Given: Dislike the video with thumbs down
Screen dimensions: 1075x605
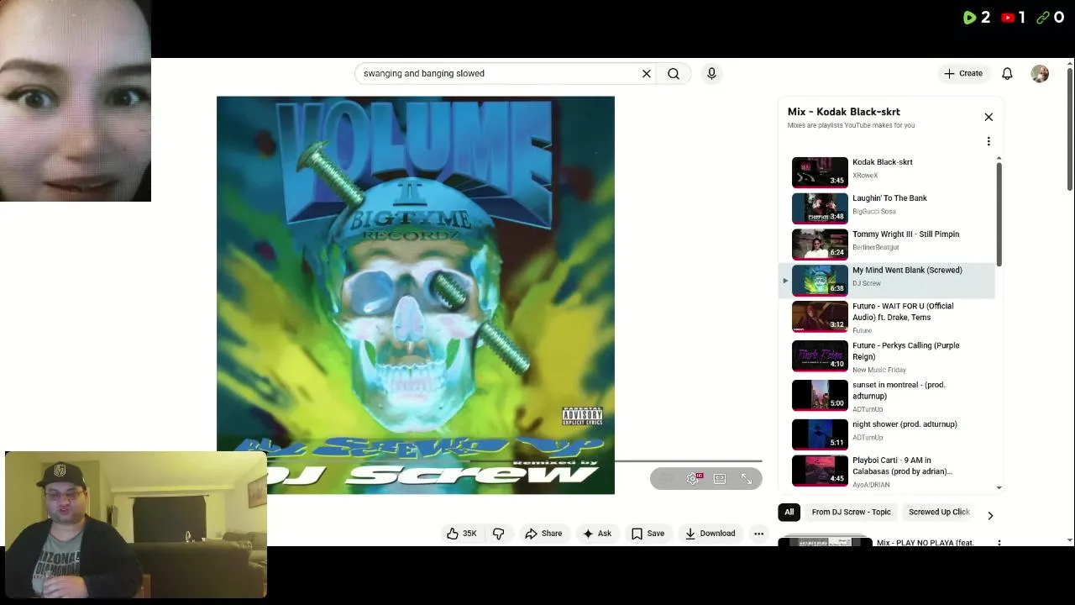Looking at the screenshot, I should pos(499,534).
